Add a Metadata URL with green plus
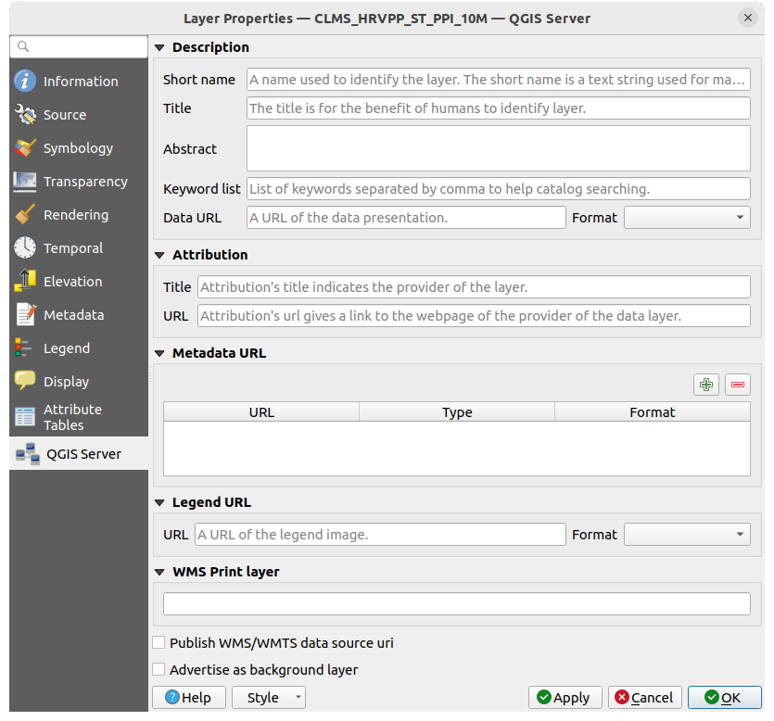774x721 pixels. 706,385
